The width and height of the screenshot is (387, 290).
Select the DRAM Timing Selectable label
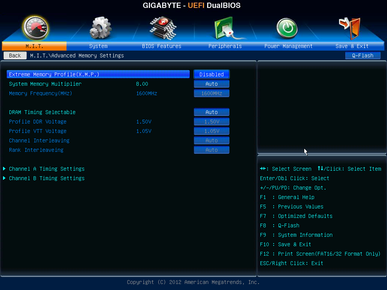[42, 112]
